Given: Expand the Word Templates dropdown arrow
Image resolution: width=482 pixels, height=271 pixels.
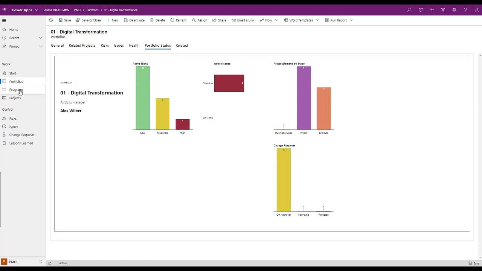Looking at the screenshot, I should coord(317,20).
